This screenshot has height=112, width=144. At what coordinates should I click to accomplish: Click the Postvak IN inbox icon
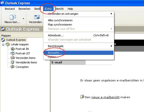[13, 49]
